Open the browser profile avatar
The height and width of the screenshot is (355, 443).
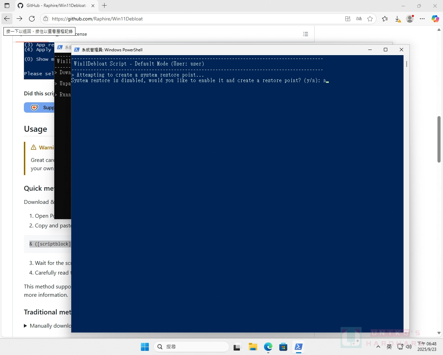pos(410,19)
